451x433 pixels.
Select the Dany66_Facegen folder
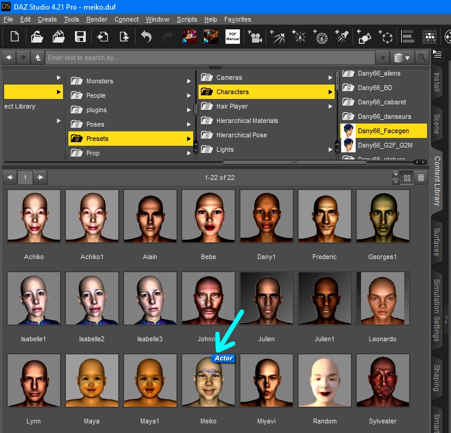[x=383, y=131]
